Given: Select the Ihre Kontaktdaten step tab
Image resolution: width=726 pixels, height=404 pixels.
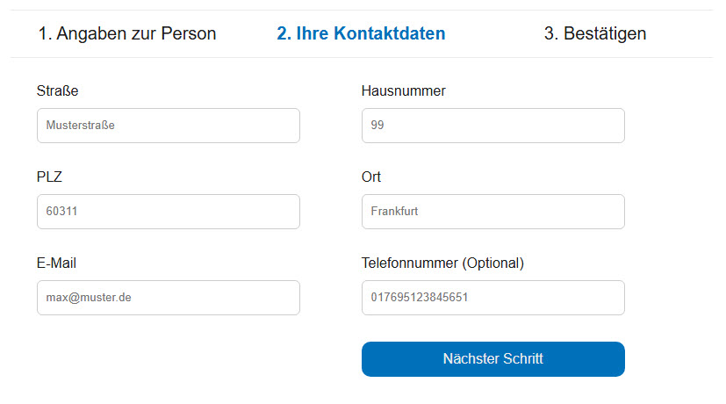Looking at the screenshot, I should (x=361, y=34).
